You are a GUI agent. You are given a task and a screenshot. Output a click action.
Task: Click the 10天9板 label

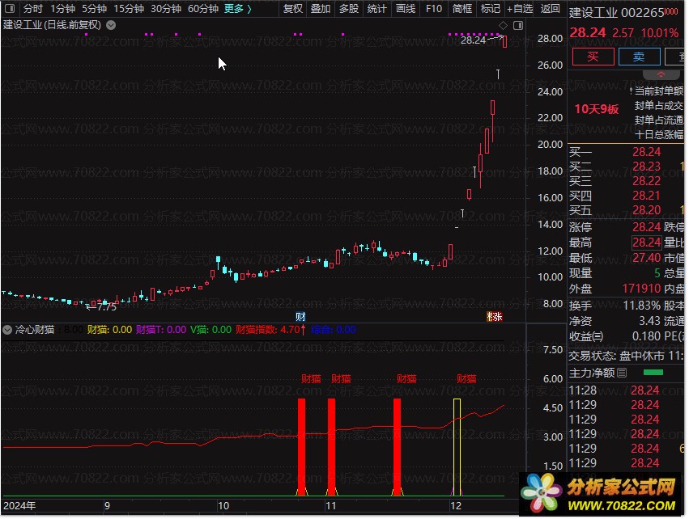pos(596,109)
